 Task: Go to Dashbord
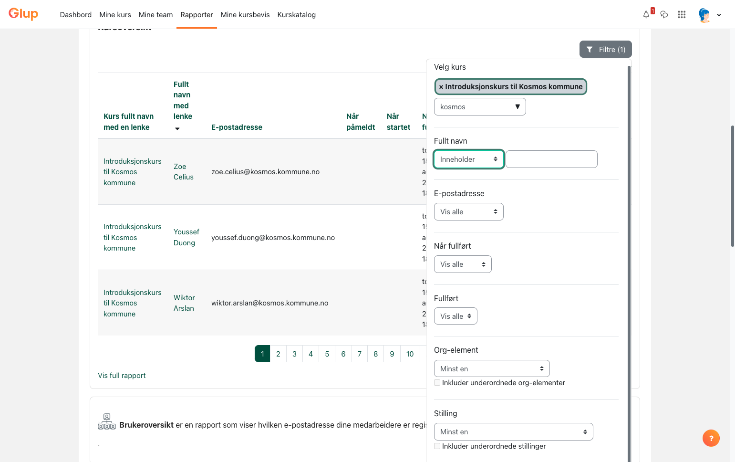76,15
